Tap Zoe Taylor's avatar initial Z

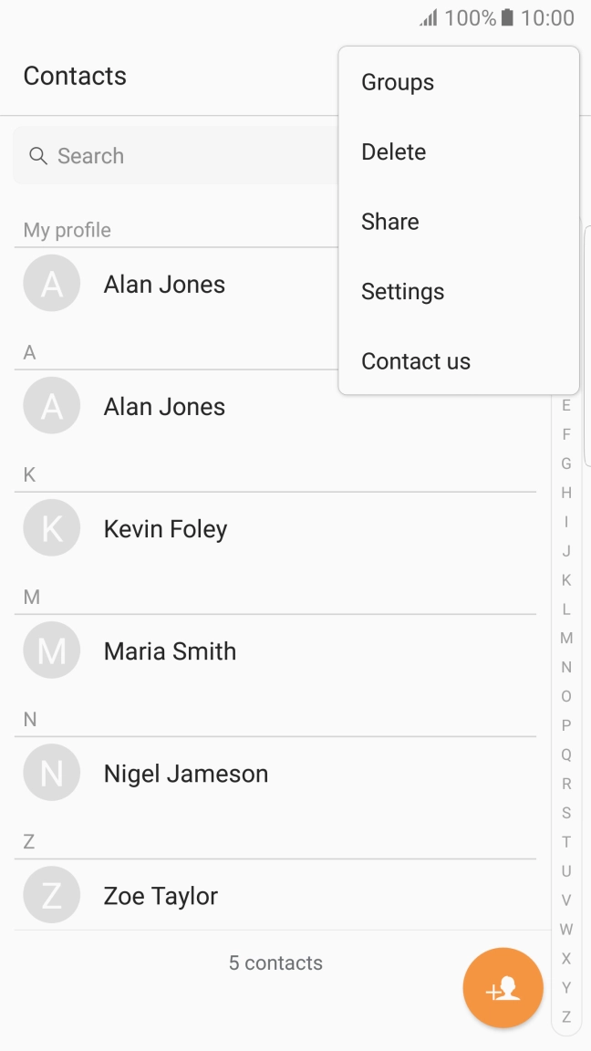click(51, 894)
